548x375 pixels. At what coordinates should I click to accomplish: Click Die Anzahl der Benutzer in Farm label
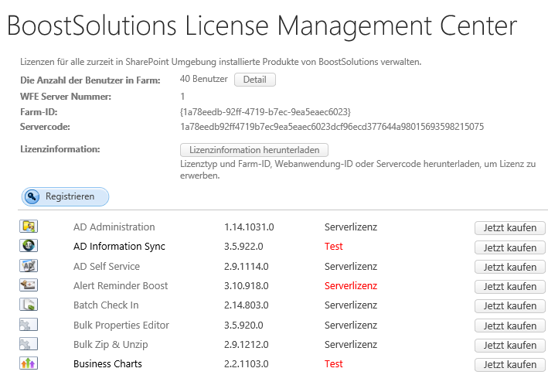pos(90,80)
